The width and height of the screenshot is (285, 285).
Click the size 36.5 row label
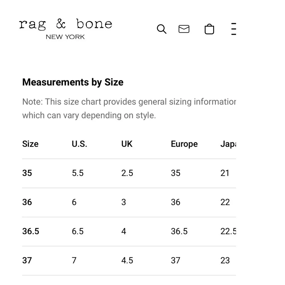click(31, 231)
